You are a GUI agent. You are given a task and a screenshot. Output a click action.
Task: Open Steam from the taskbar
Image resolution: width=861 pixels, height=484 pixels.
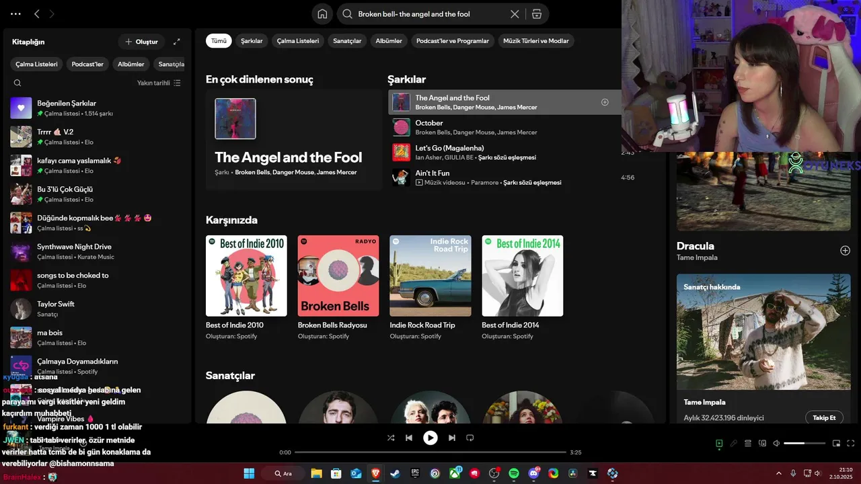pos(395,473)
